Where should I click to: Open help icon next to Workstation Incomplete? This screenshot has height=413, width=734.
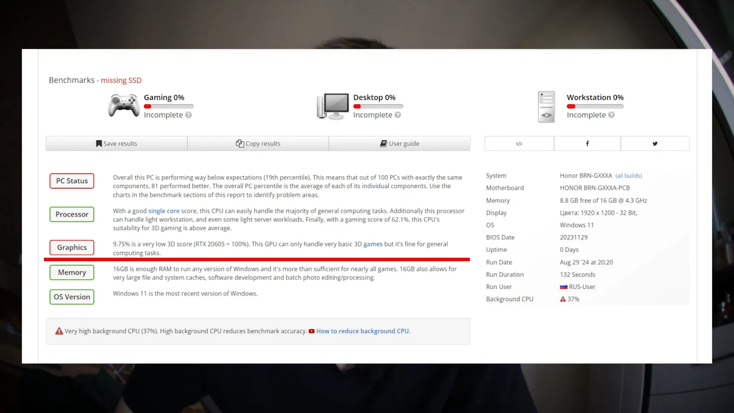(611, 115)
